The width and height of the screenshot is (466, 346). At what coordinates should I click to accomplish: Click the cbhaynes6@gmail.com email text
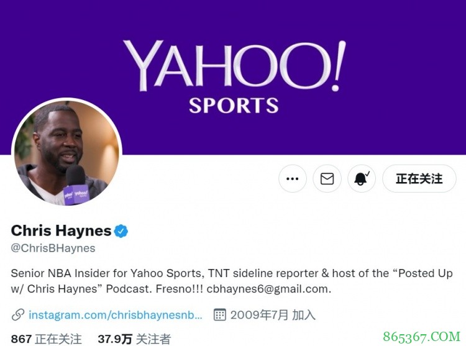click(268, 289)
